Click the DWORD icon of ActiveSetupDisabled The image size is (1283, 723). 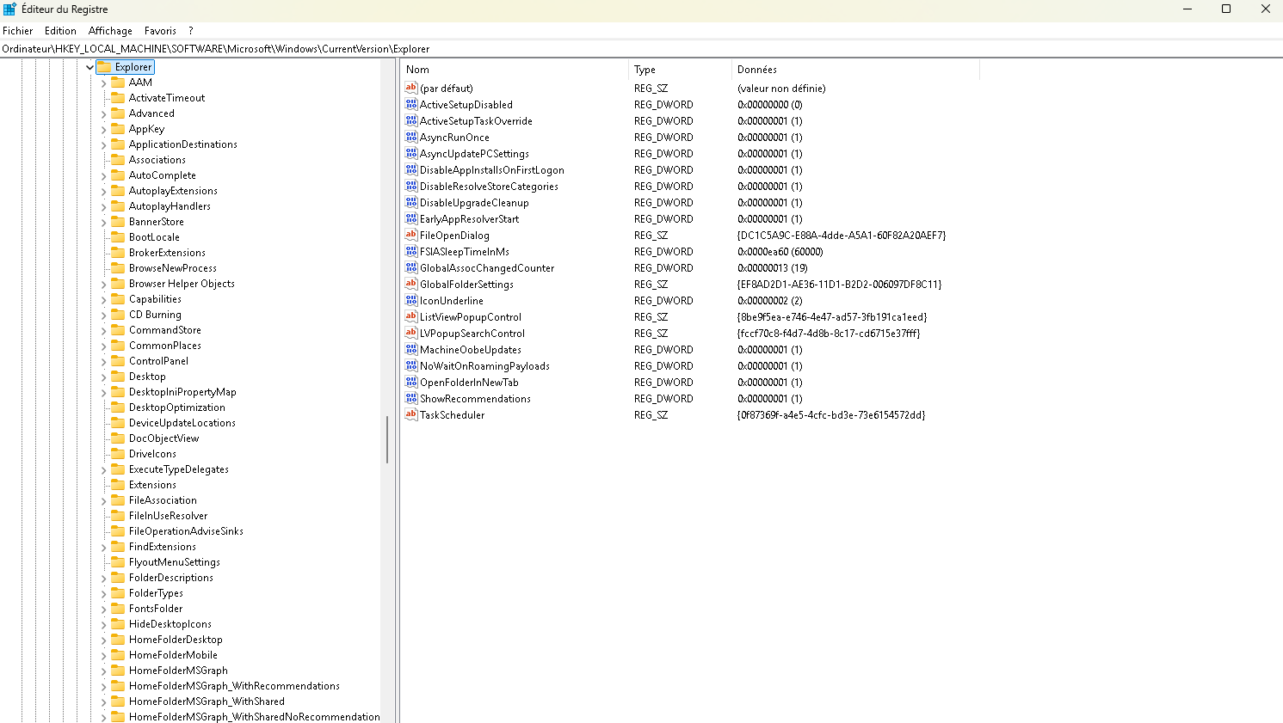pos(411,104)
